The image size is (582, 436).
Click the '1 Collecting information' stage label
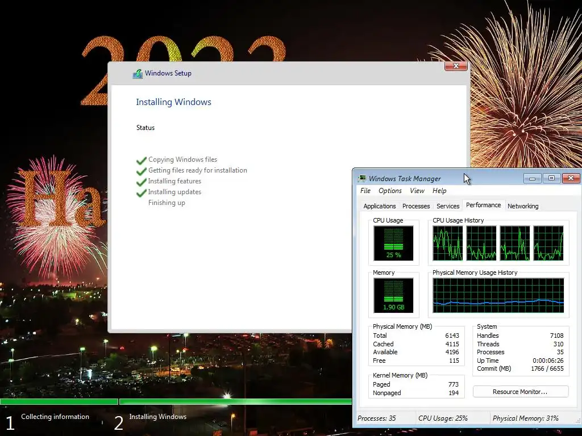click(48, 421)
